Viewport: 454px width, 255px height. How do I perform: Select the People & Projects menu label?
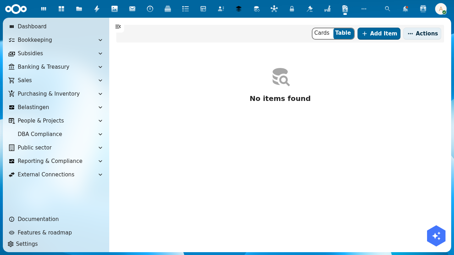(x=41, y=121)
